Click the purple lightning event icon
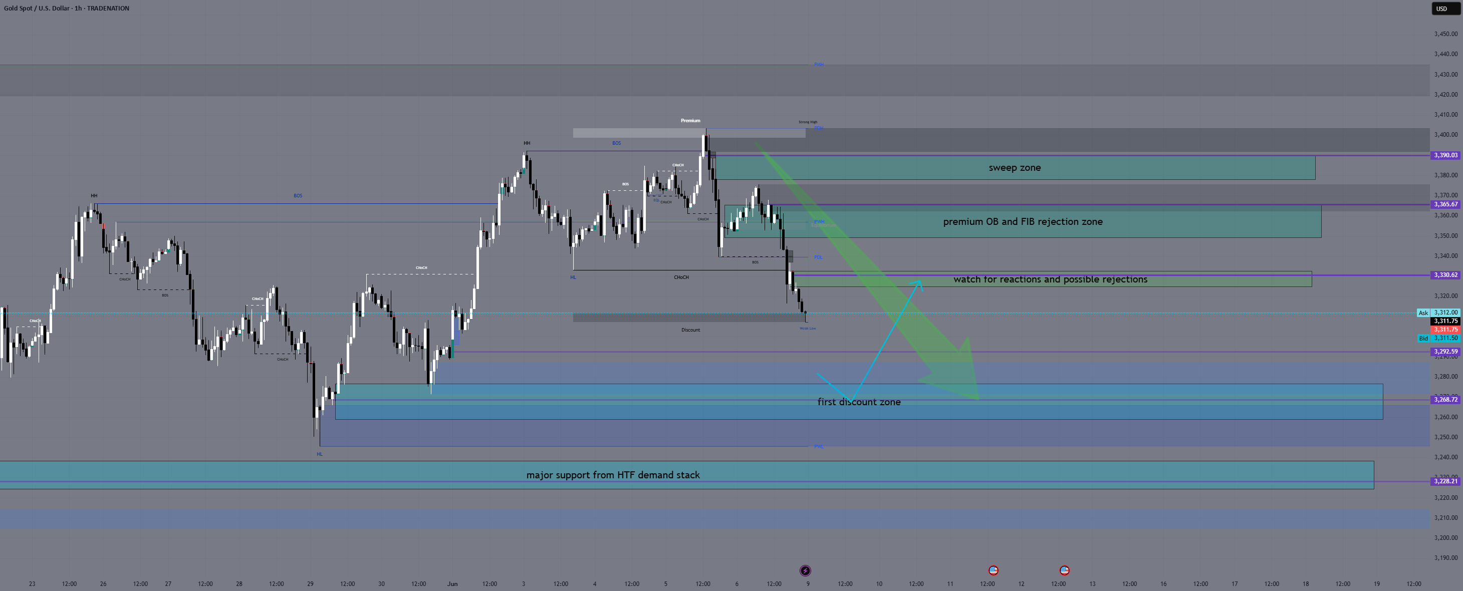The height and width of the screenshot is (591, 1463). click(x=805, y=570)
